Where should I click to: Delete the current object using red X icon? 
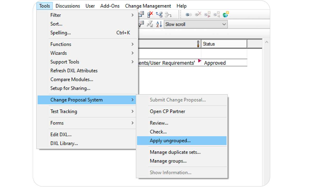pos(150,14)
